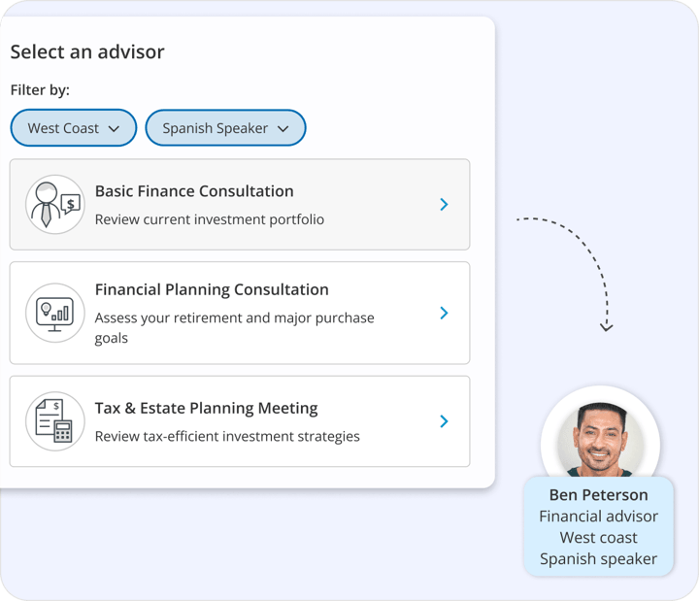Click arrow beside Tax & Estate Planning

[x=444, y=421]
